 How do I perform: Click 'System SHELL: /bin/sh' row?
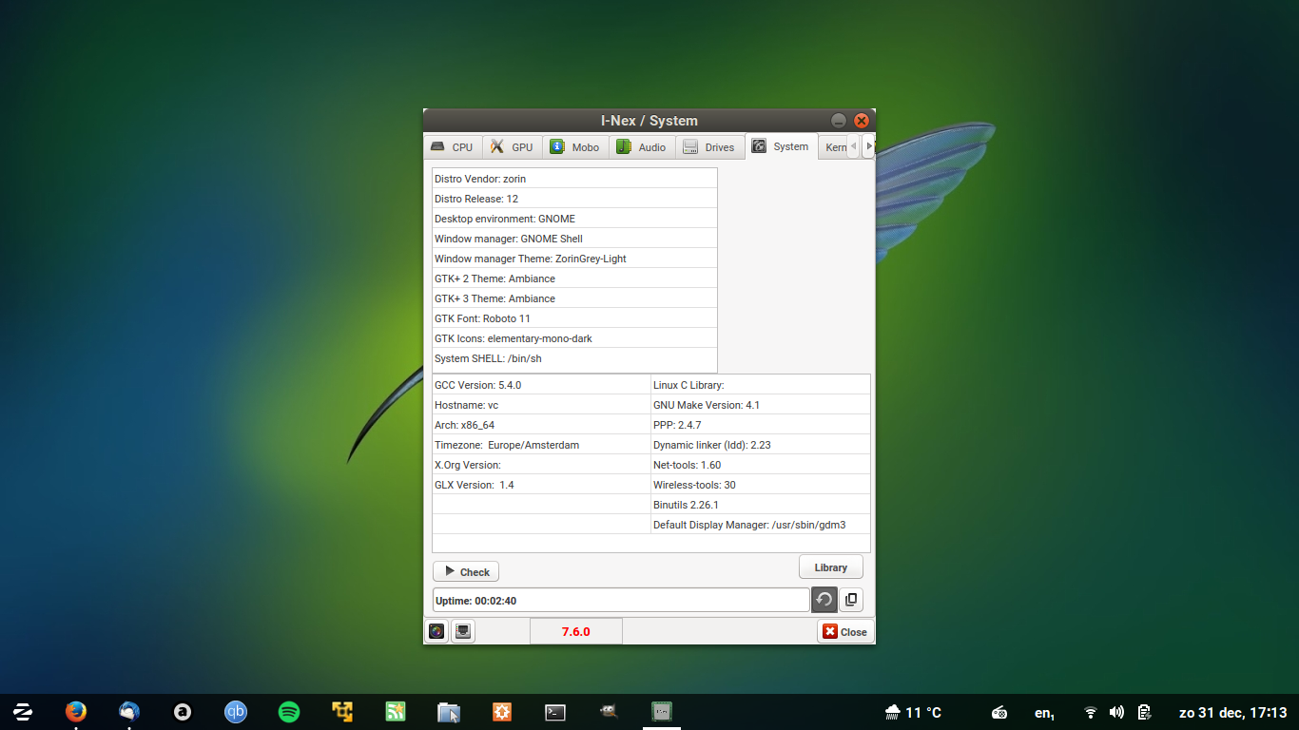[x=574, y=357]
